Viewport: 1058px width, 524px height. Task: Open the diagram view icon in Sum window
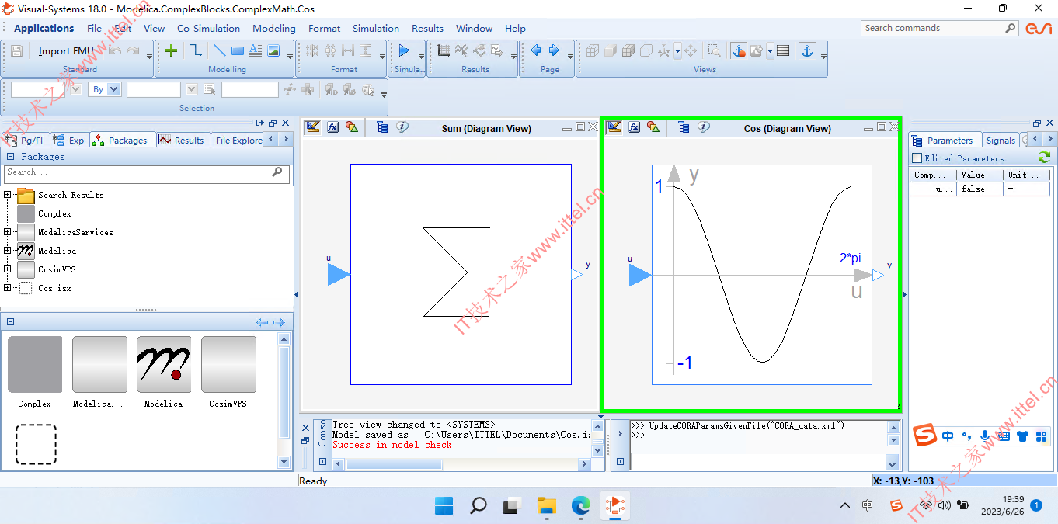coord(313,127)
